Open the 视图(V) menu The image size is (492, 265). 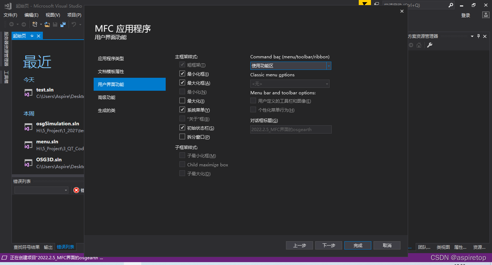point(53,15)
